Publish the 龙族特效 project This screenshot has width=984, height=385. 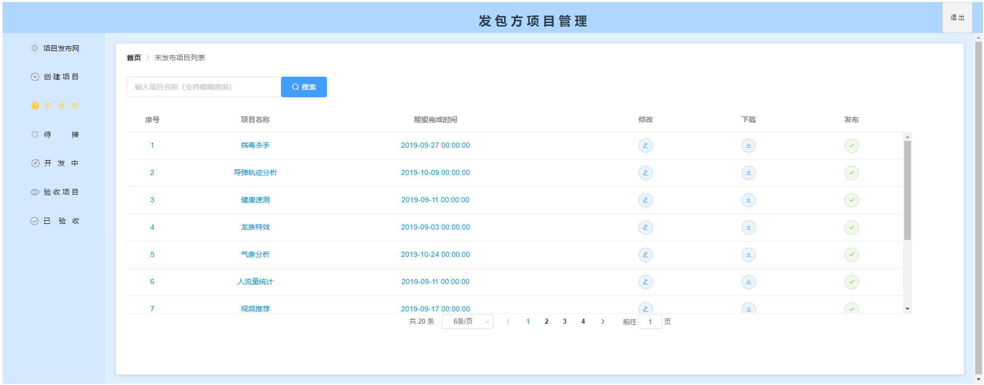point(851,227)
